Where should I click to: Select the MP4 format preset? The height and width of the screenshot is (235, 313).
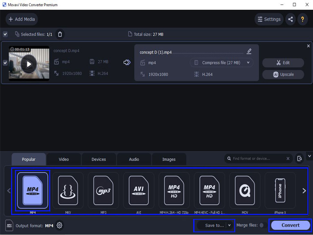[33, 190]
